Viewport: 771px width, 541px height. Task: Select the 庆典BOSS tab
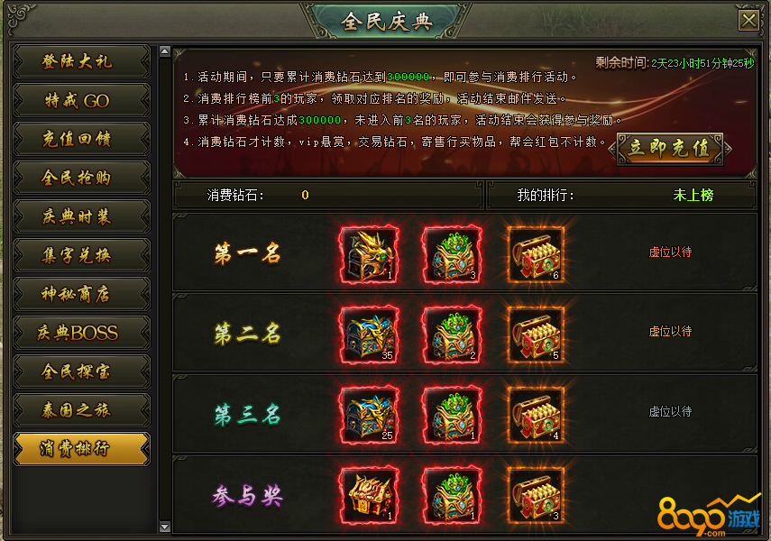point(81,333)
